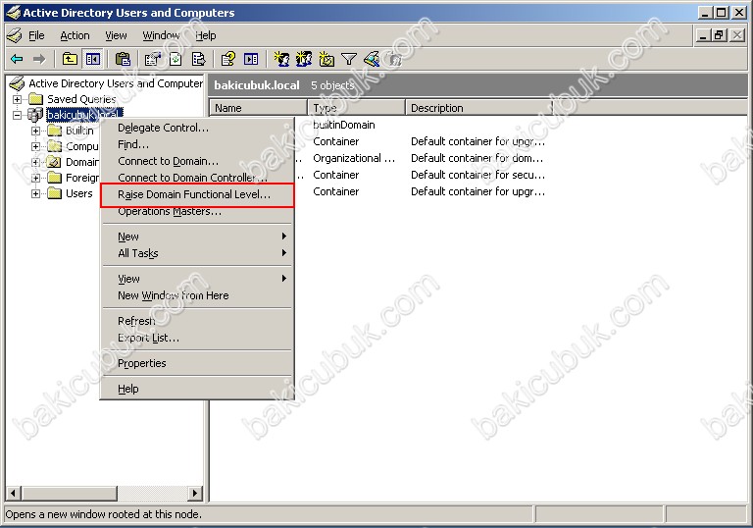Click the Refresh toolbar icon
Image resolution: width=753 pixels, height=528 pixels.
[x=176, y=59]
